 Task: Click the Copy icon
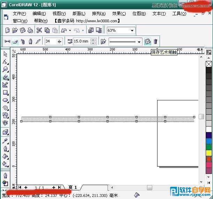pos(47,30)
